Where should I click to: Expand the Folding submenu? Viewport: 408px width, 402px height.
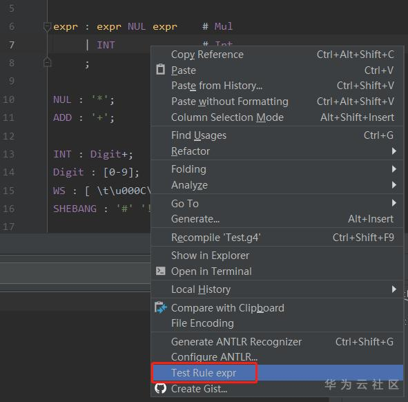277,169
